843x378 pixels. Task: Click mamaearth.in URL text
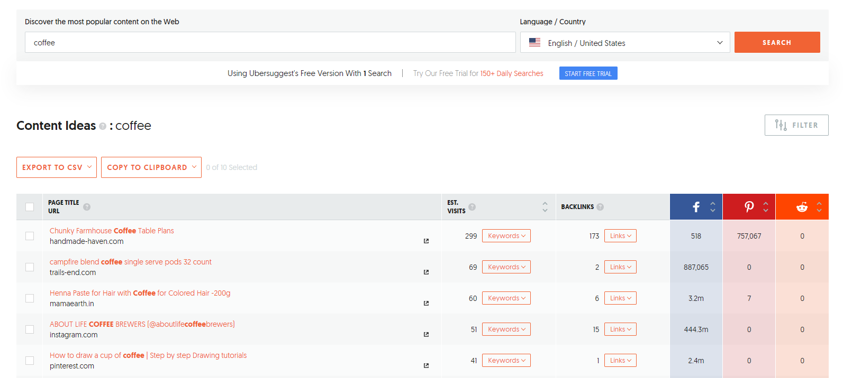click(x=72, y=304)
